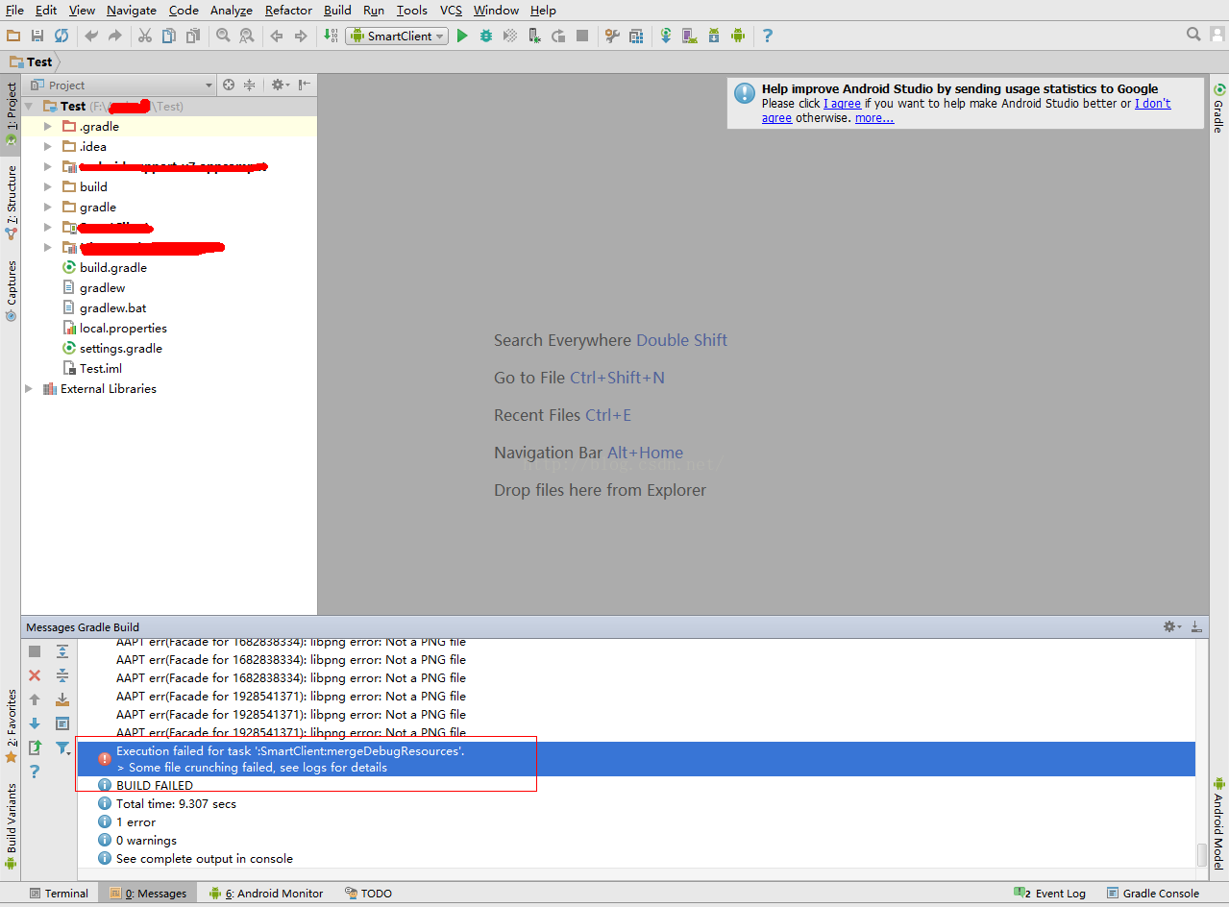
Task: Open the VCS menu
Action: (x=451, y=11)
